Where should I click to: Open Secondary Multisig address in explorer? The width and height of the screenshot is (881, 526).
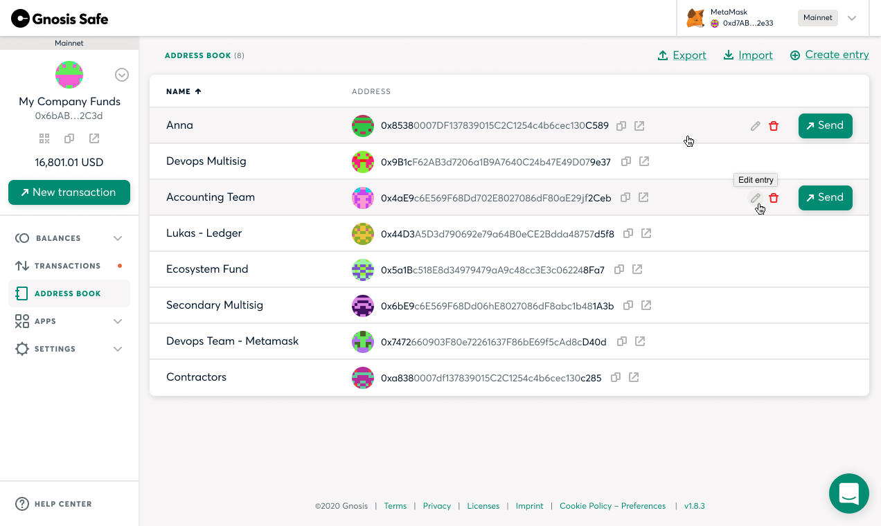(646, 305)
